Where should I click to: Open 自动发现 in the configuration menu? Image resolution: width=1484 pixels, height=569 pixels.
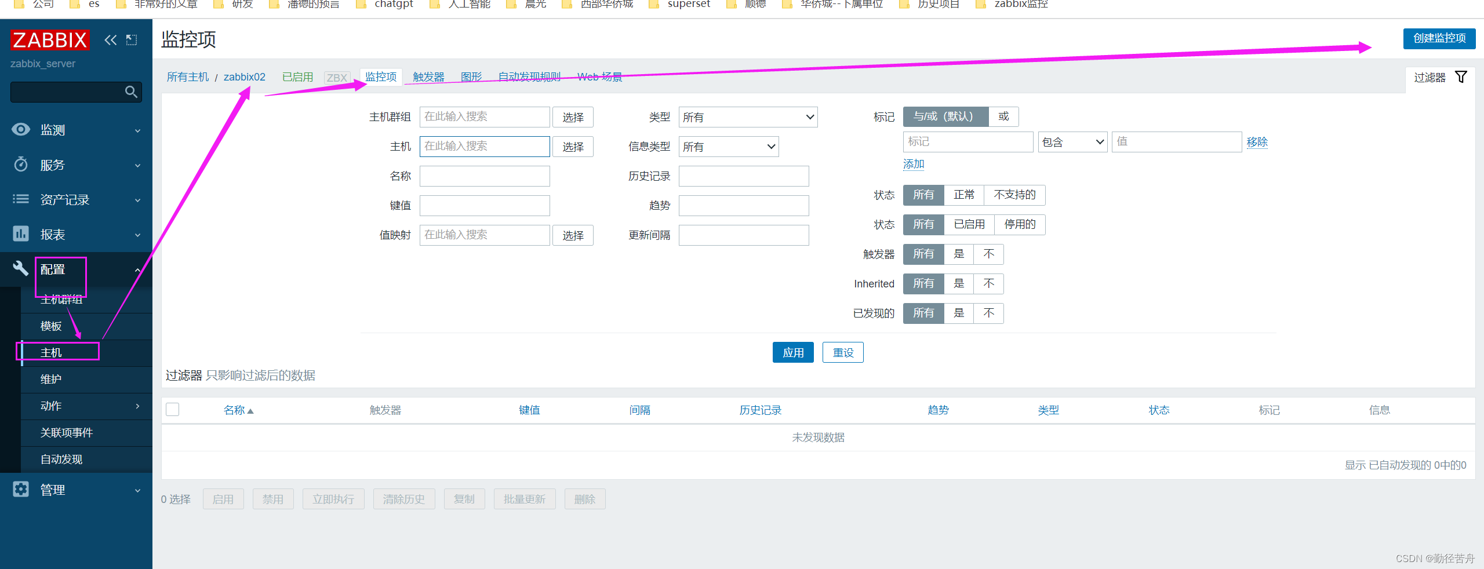pyautogui.click(x=61, y=459)
